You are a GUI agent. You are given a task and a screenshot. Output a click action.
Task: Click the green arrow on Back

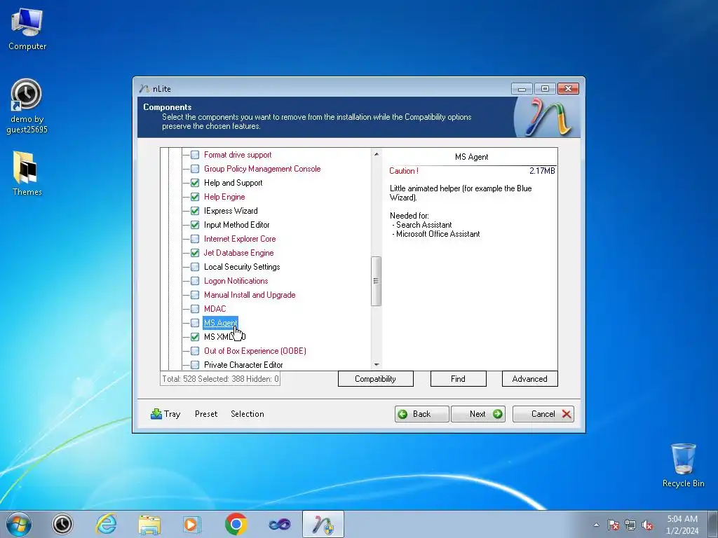[x=402, y=414]
